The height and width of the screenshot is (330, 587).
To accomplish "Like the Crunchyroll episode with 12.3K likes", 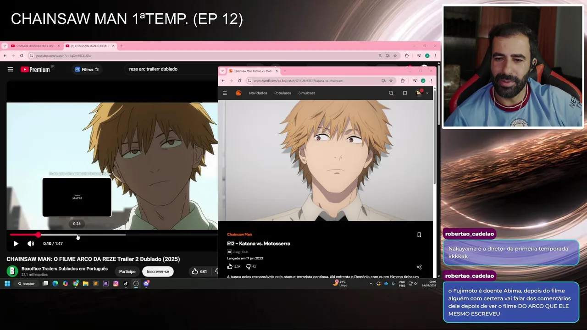I will pos(234,266).
